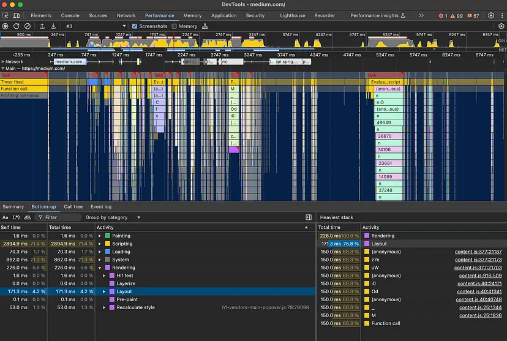Open h1-vendors-main-popover.js source link

point(265,307)
